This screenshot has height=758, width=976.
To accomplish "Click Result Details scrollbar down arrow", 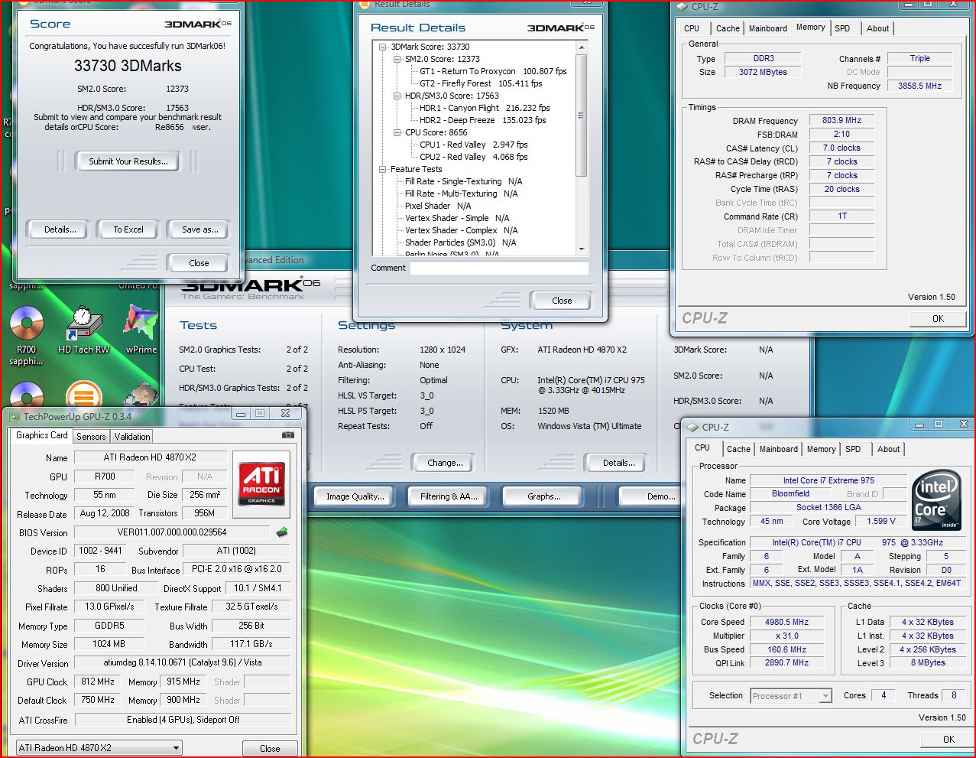I will (582, 249).
